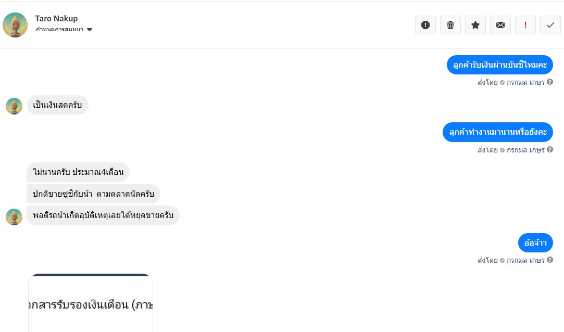Click the avatar beside "เป็นเงินสดครับ" message

(14, 106)
